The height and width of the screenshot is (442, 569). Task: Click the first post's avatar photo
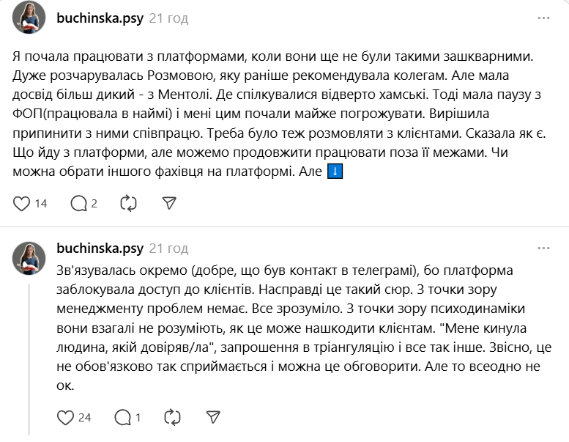pos(29,18)
